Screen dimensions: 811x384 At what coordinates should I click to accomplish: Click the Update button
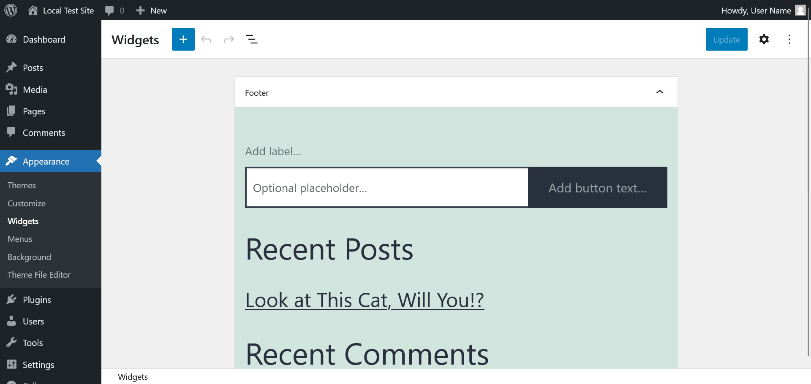(726, 39)
